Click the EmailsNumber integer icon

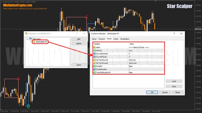pyautogui.click(x=95, y=69)
